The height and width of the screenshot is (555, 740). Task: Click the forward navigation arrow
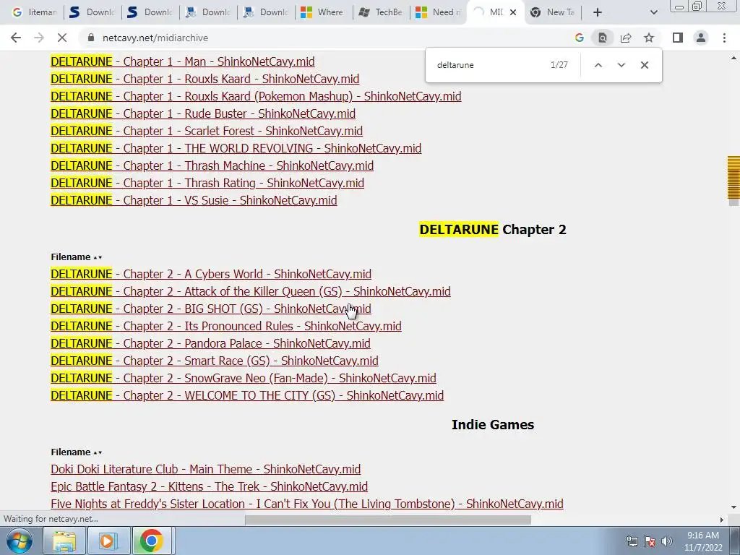[39, 38]
